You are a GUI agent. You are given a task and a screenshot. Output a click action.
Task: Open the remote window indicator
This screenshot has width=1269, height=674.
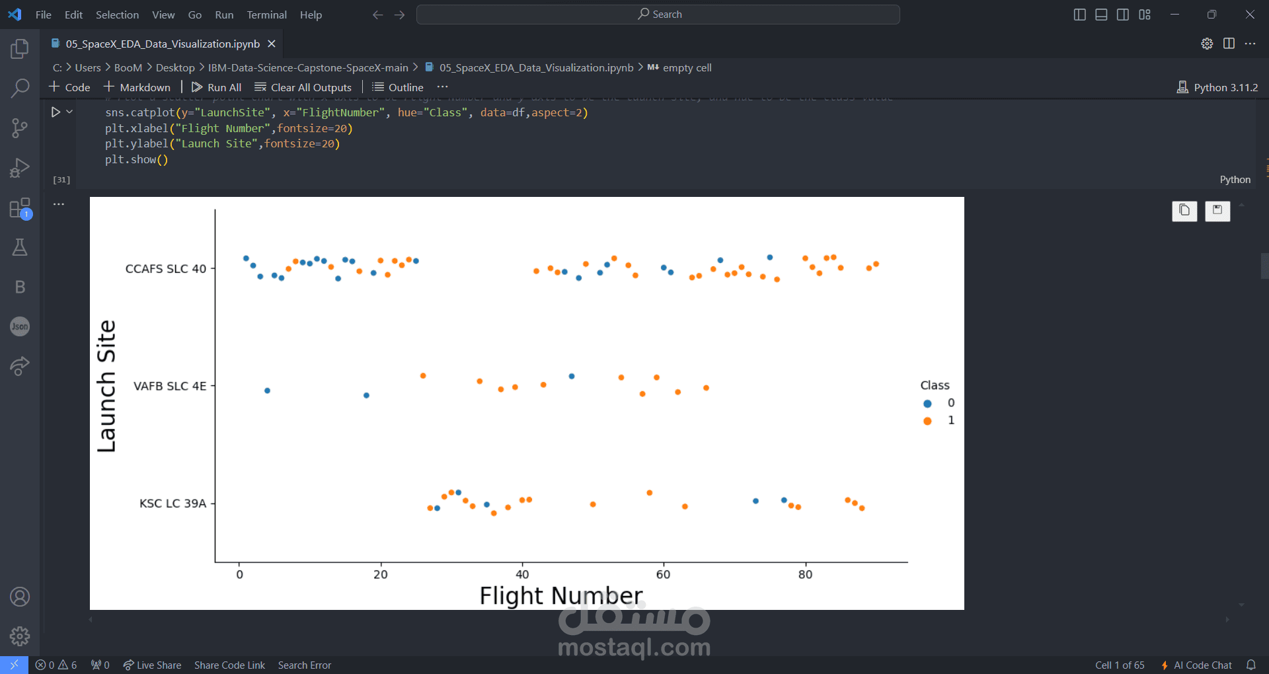14,665
